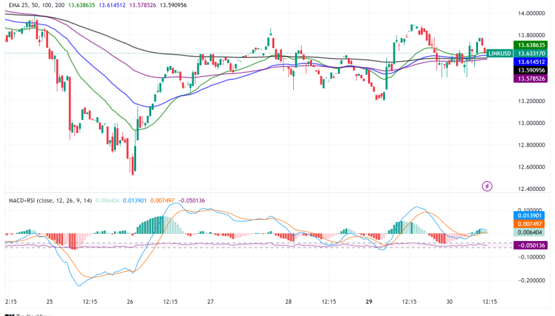Select the MACD+RSI indicator legend title
The height and width of the screenshot is (316, 555).
50,201
